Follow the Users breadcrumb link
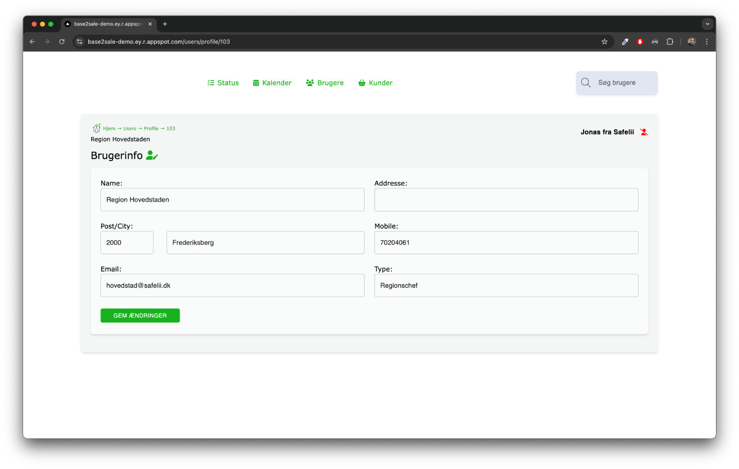739x469 pixels. tap(129, 128)
